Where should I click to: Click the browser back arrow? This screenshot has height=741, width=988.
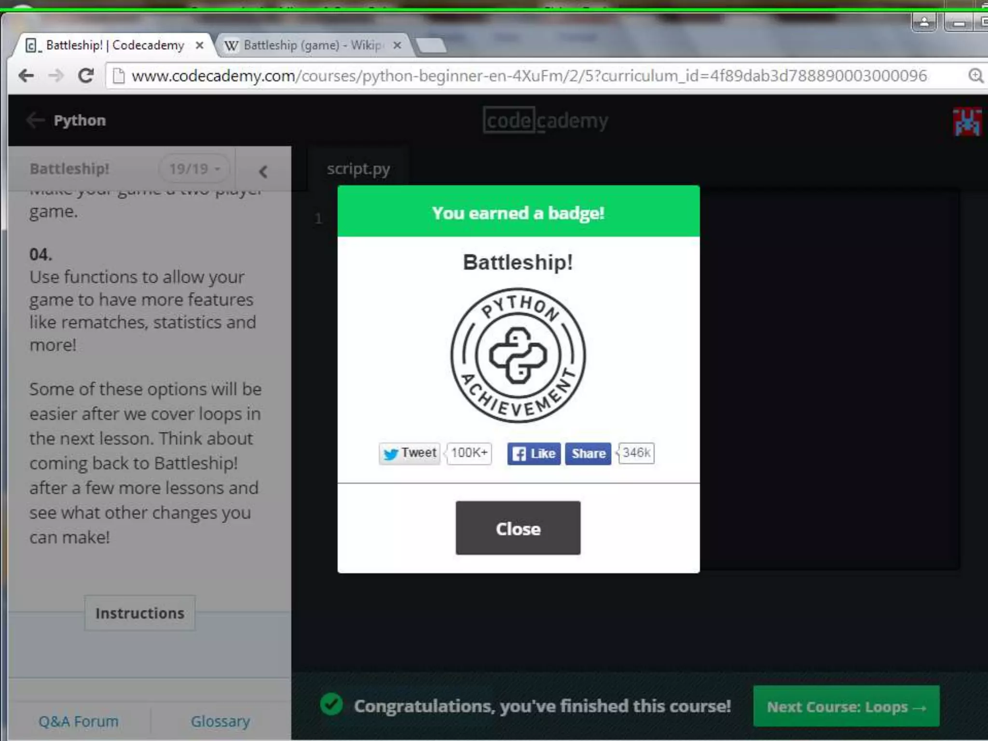click(26, 76)
